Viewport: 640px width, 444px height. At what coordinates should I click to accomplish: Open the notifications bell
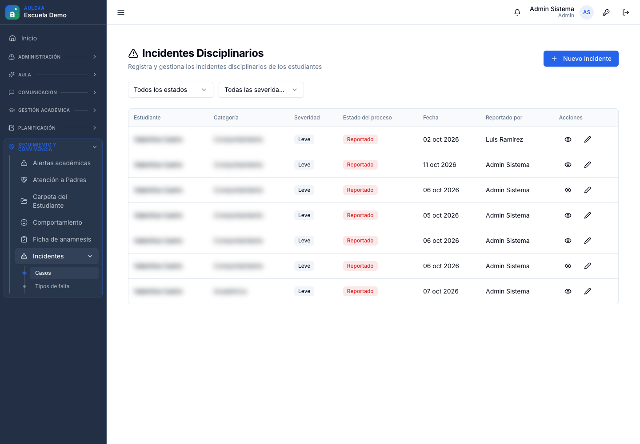(517, 12)
